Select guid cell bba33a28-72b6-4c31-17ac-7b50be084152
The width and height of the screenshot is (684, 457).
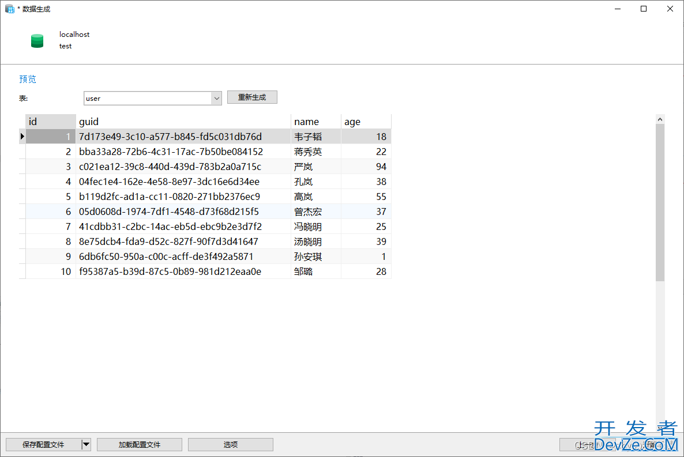(x=183, y=152)
